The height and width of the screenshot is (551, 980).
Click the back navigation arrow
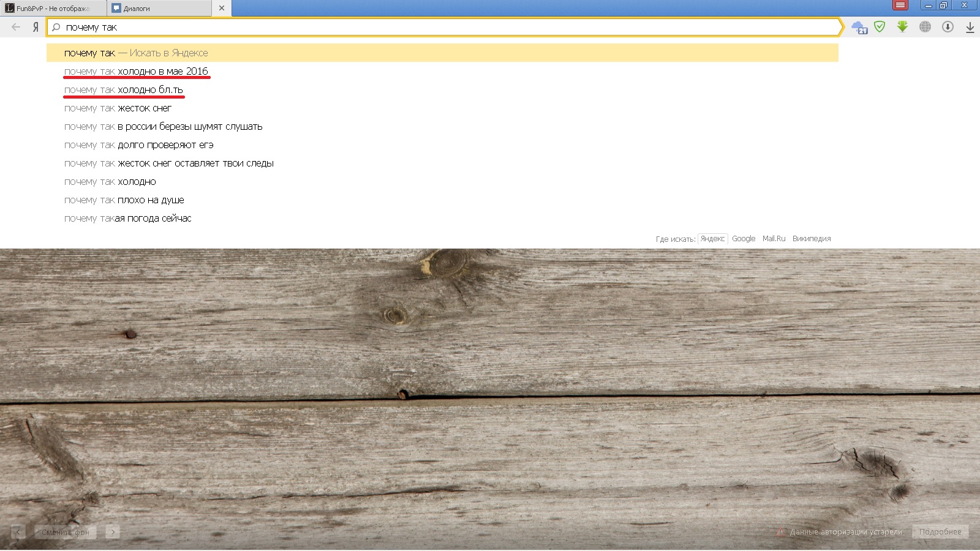point(16,27)
